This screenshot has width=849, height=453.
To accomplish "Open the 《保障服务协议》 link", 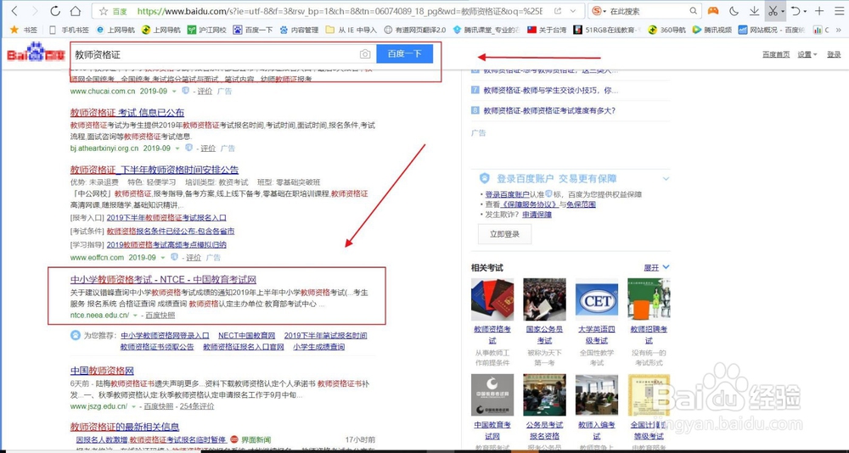I will pos(530,204).
